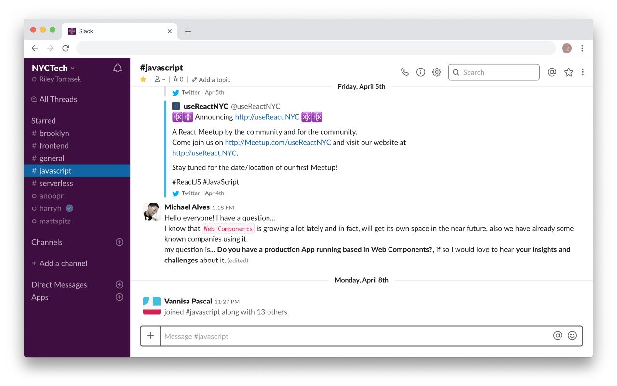Open channel details with the info icon

(x=420, y=71)
